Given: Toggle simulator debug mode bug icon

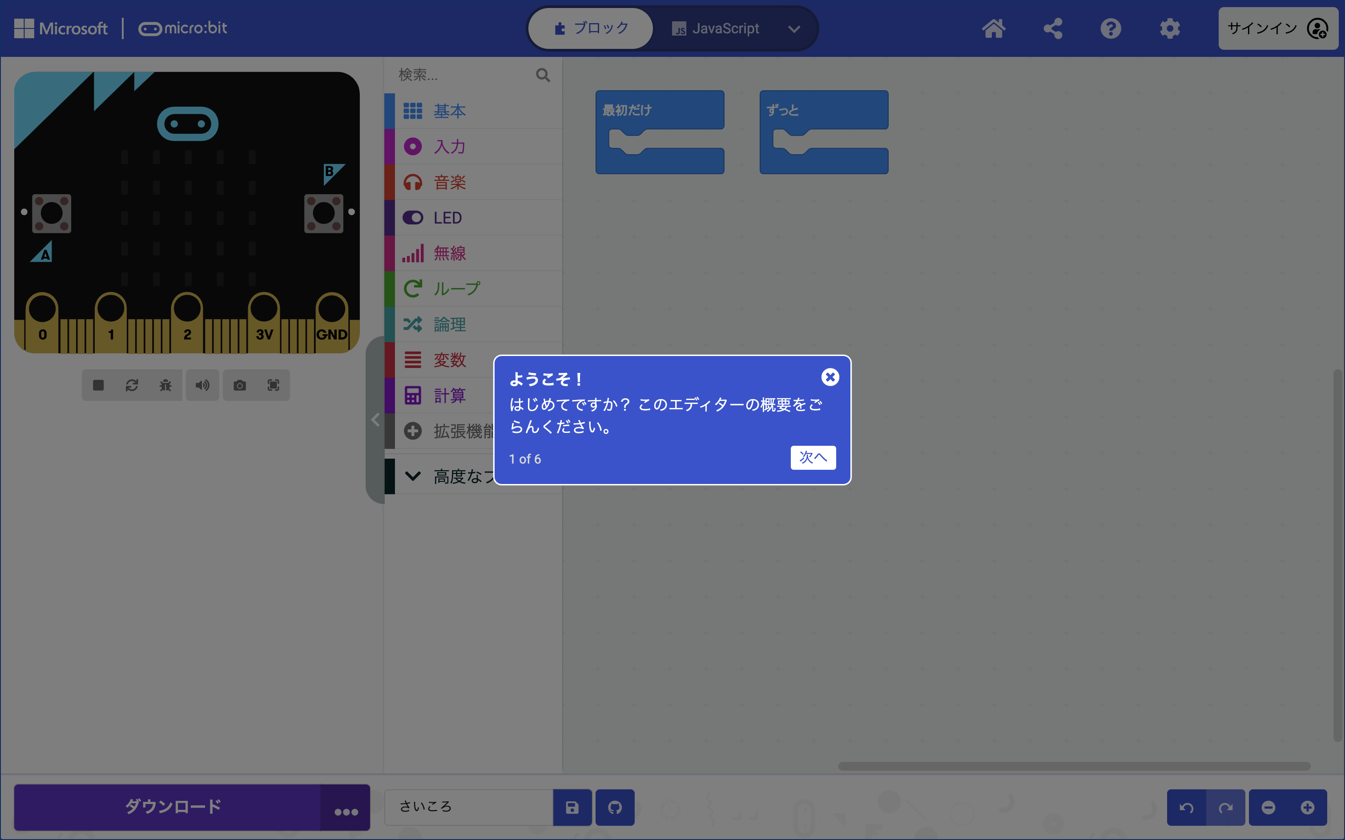Looking at the screenshot, I should (165, 385).
